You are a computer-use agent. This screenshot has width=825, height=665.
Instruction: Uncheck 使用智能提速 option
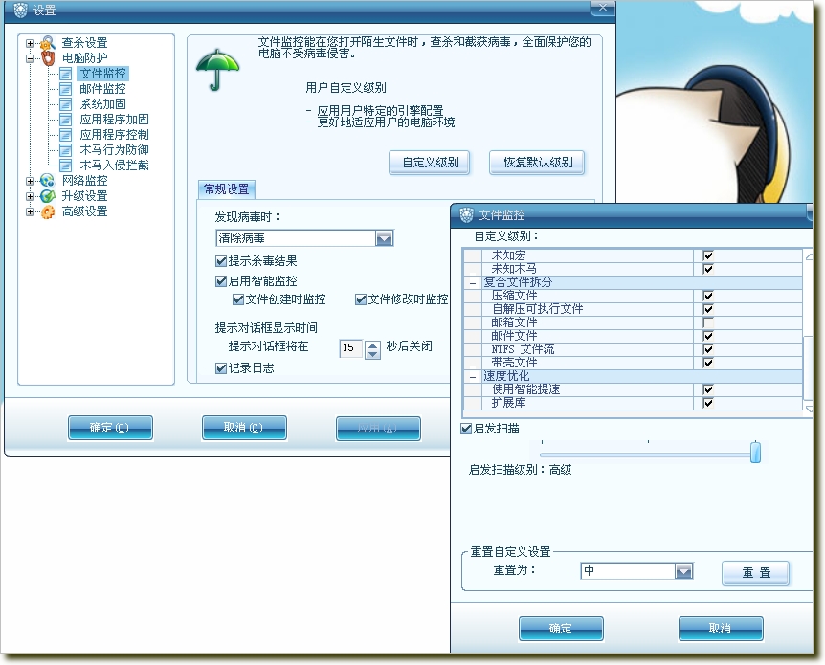pyautogui.click(x=708, y=389)
